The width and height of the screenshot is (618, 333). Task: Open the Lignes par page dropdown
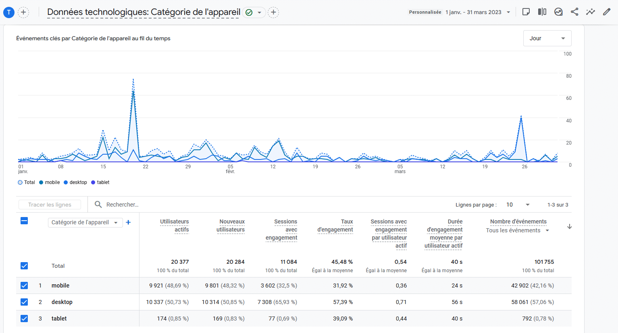coord(518,205)
